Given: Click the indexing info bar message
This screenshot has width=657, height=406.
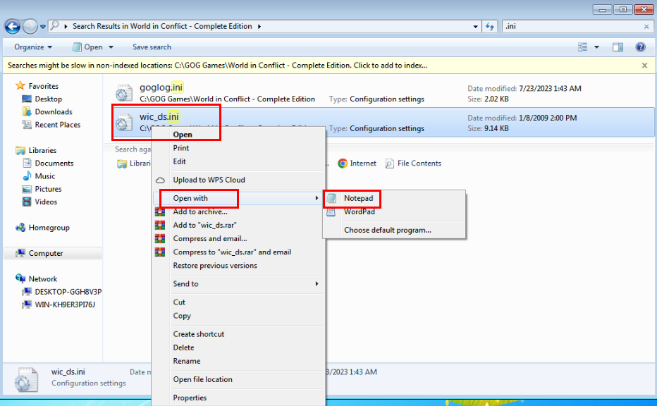Looking at the screenshot, I should pos(217,66).
